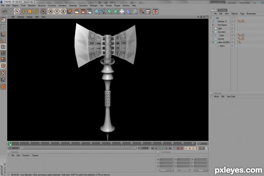This screenshot has width=264, height=176.
Task: Select the Spline object
Action: tap(222, 46)
